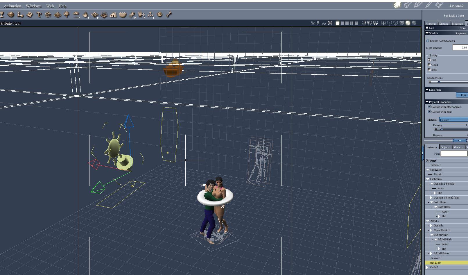
Task: Collapse the Ysabeau 6 tree node
Action: (x=428, y=179)
